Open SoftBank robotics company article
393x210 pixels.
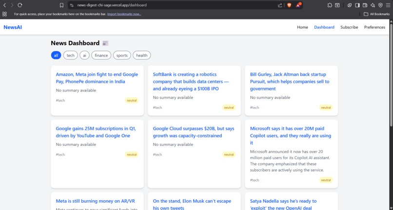click(191, 82)
